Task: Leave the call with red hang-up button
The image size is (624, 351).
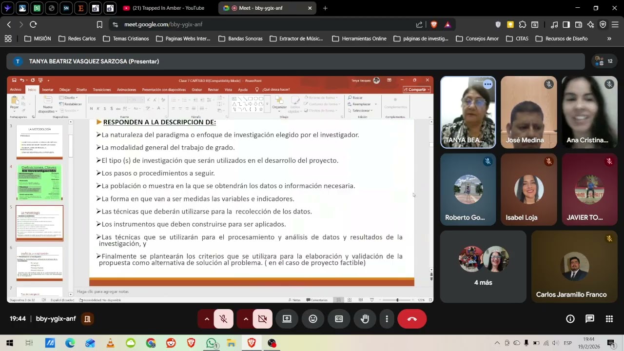Action: point(412,319)
